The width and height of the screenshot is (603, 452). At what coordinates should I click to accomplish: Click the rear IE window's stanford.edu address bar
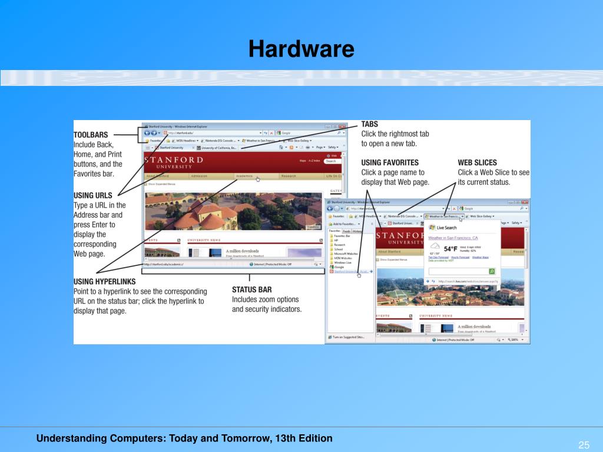coord(212,133)
